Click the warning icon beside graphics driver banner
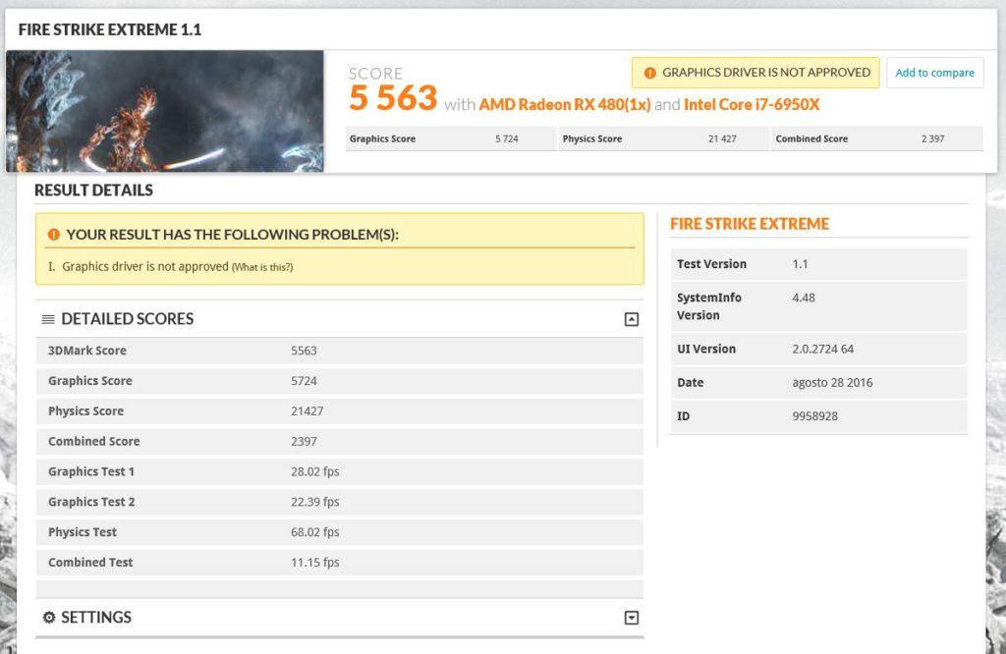 click(650, 73)
